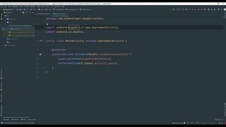Toggle the Project side tool window tab
Image resolution: width=226 pixels, height=127 pixels.
[1, 16]
